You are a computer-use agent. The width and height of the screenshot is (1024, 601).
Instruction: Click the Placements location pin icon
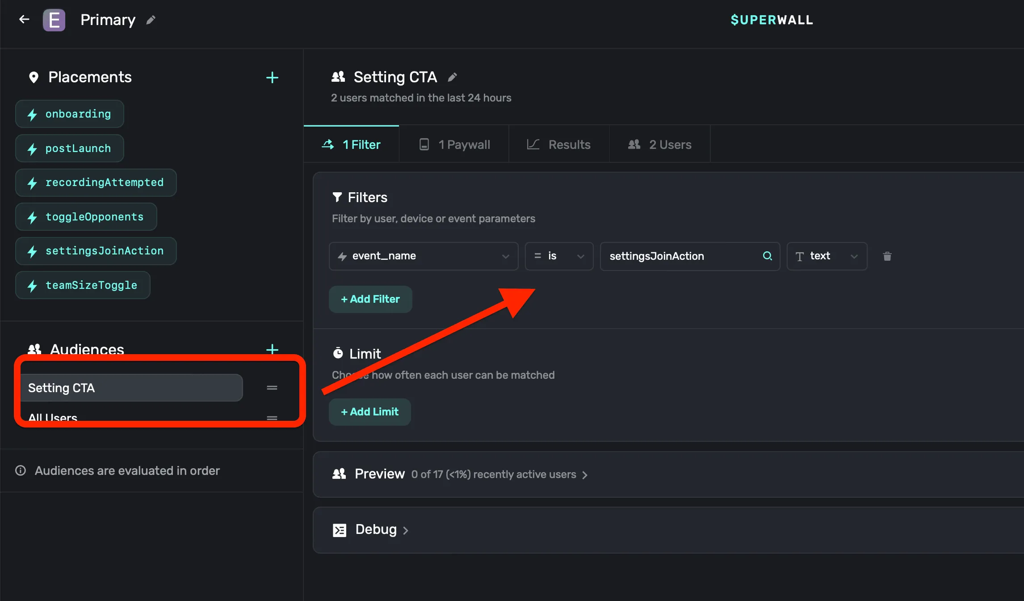pos(34,77)
